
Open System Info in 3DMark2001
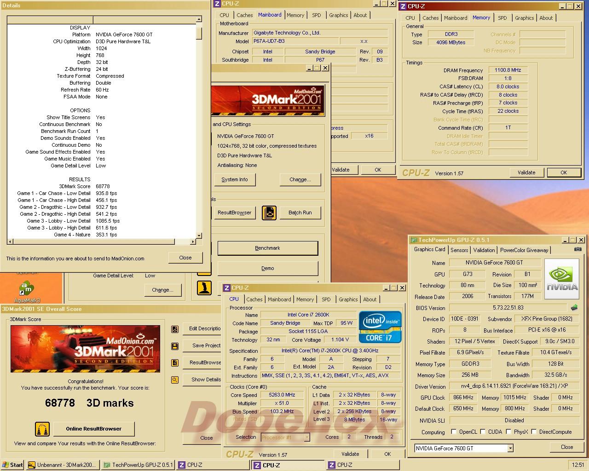(x=235, y=180)
